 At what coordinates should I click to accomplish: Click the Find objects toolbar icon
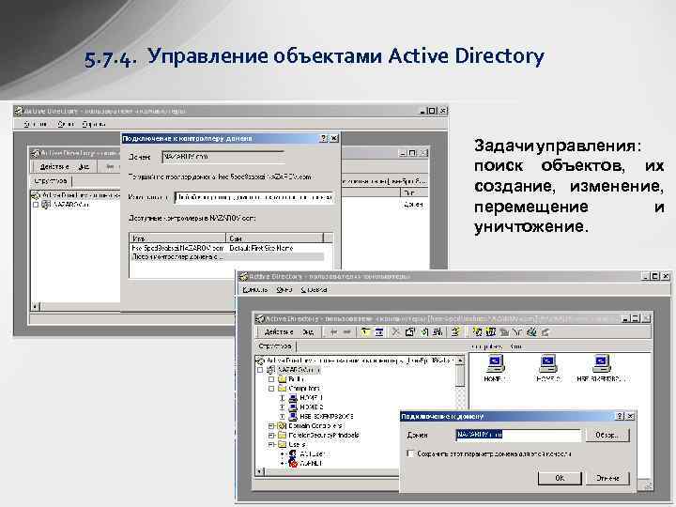tap(531, 332)
